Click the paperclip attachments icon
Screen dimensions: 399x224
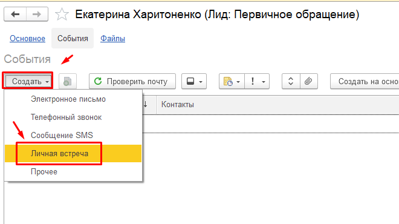[308, 81]
